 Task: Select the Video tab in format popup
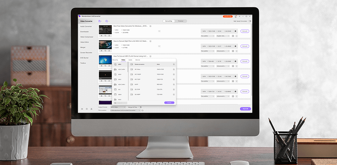coord(123,60)
